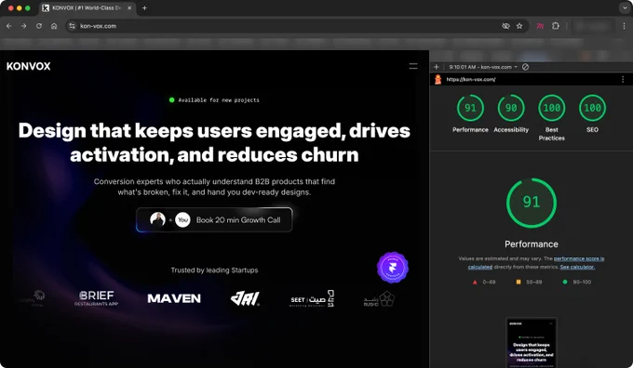Open the KONVOX hamburger menu

(x=413, y=66)
